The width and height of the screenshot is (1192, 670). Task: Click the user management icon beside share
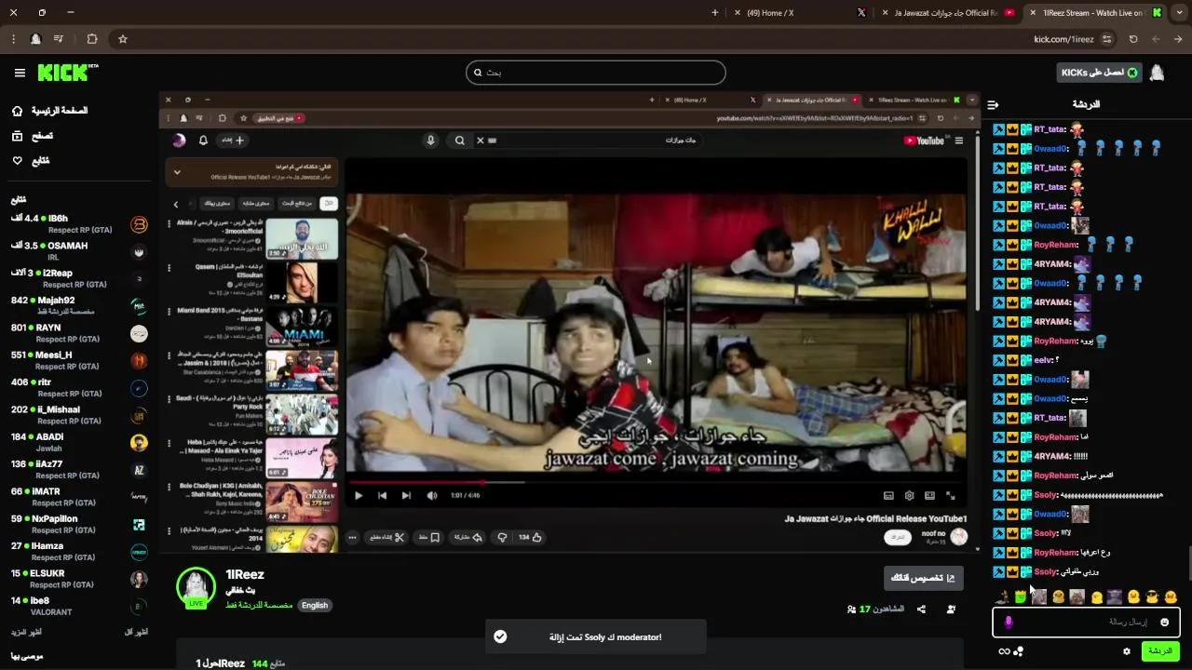click(951, 610)
